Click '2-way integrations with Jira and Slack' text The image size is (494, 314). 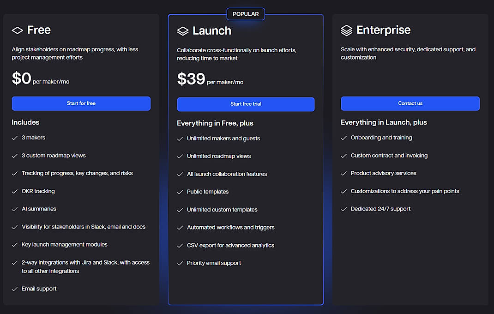(x=85, y=267)
